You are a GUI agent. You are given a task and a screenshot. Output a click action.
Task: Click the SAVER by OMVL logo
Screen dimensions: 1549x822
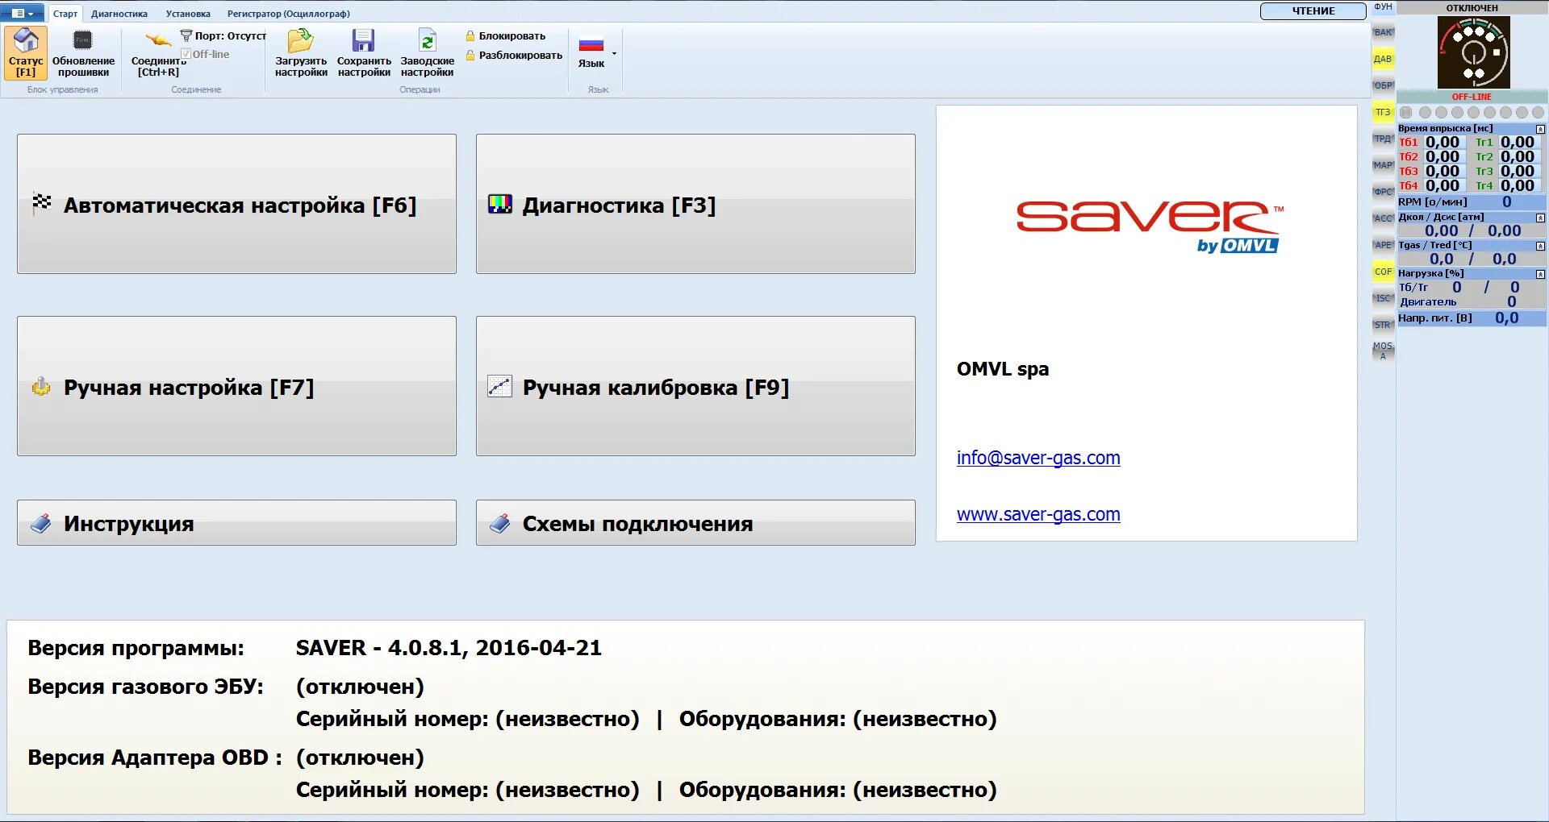coord(1150,226)
